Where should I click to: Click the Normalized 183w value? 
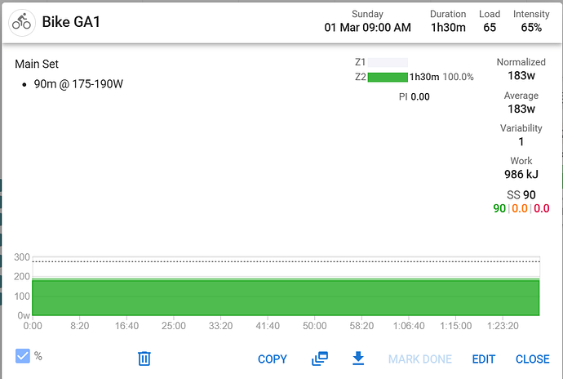521,76
